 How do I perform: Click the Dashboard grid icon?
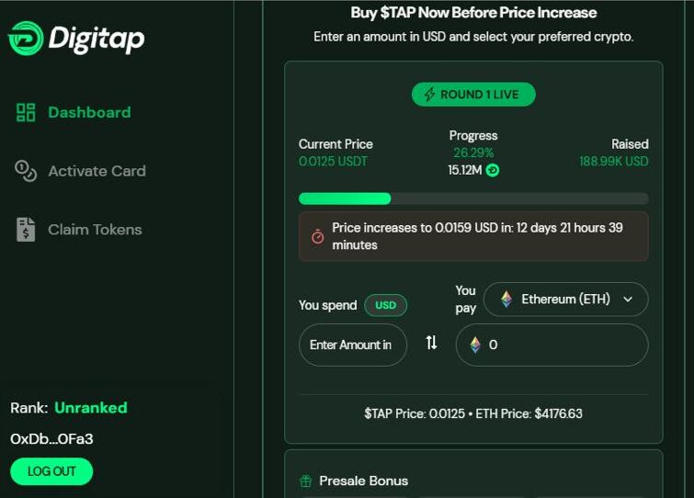(26, 112)
